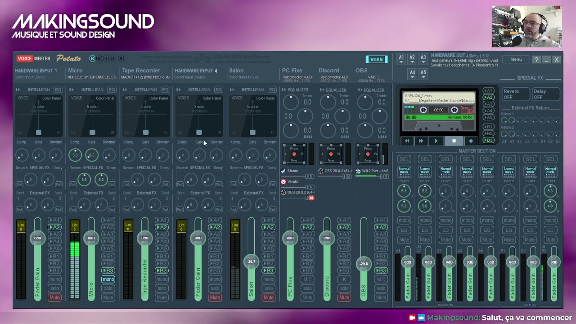Click the OBS app icon under Discord strip

coord(320,171)
